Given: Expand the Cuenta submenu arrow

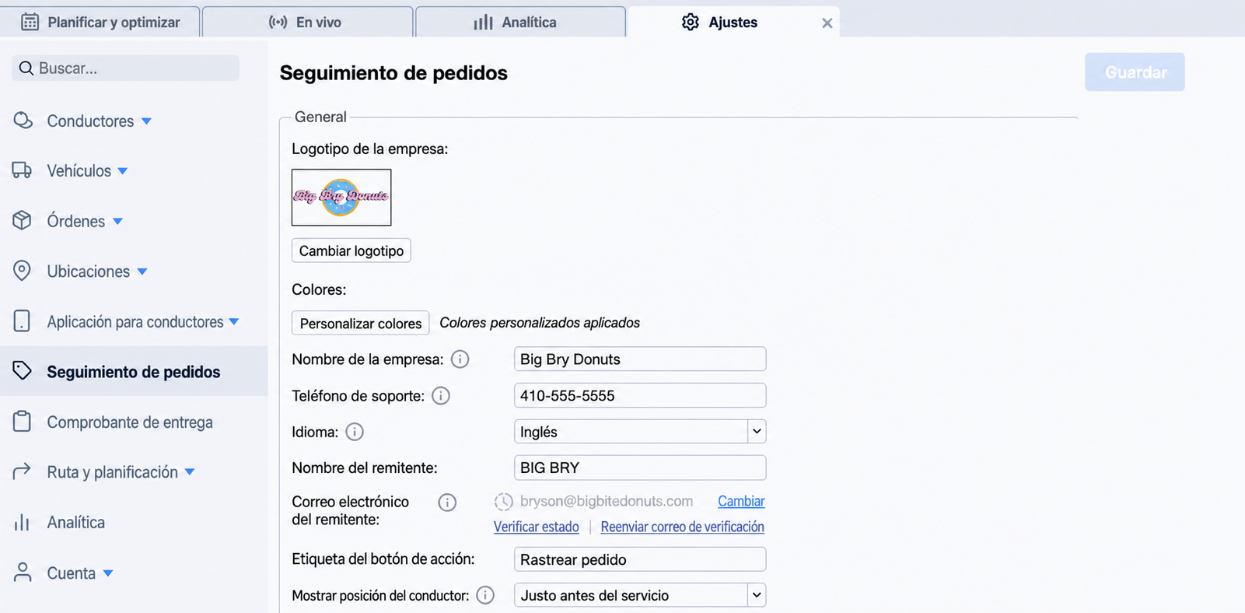Looking at the screenshot, I should point(108,573).
